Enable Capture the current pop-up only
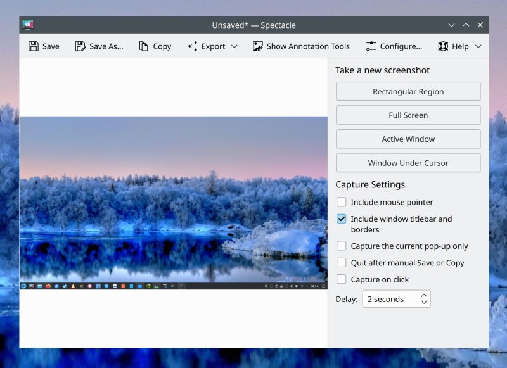The width and height of the screenshot is (507, 368). (341, 246)
